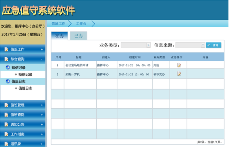Click the 值班工作 sidebar document icon
This screenshot has width=229, height=147.
pyautogui.click(x=6, y=49)
